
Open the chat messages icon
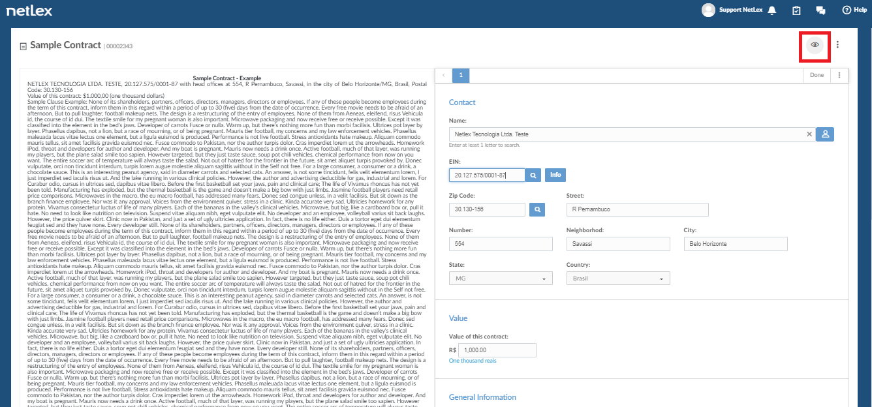pos(820,10)
